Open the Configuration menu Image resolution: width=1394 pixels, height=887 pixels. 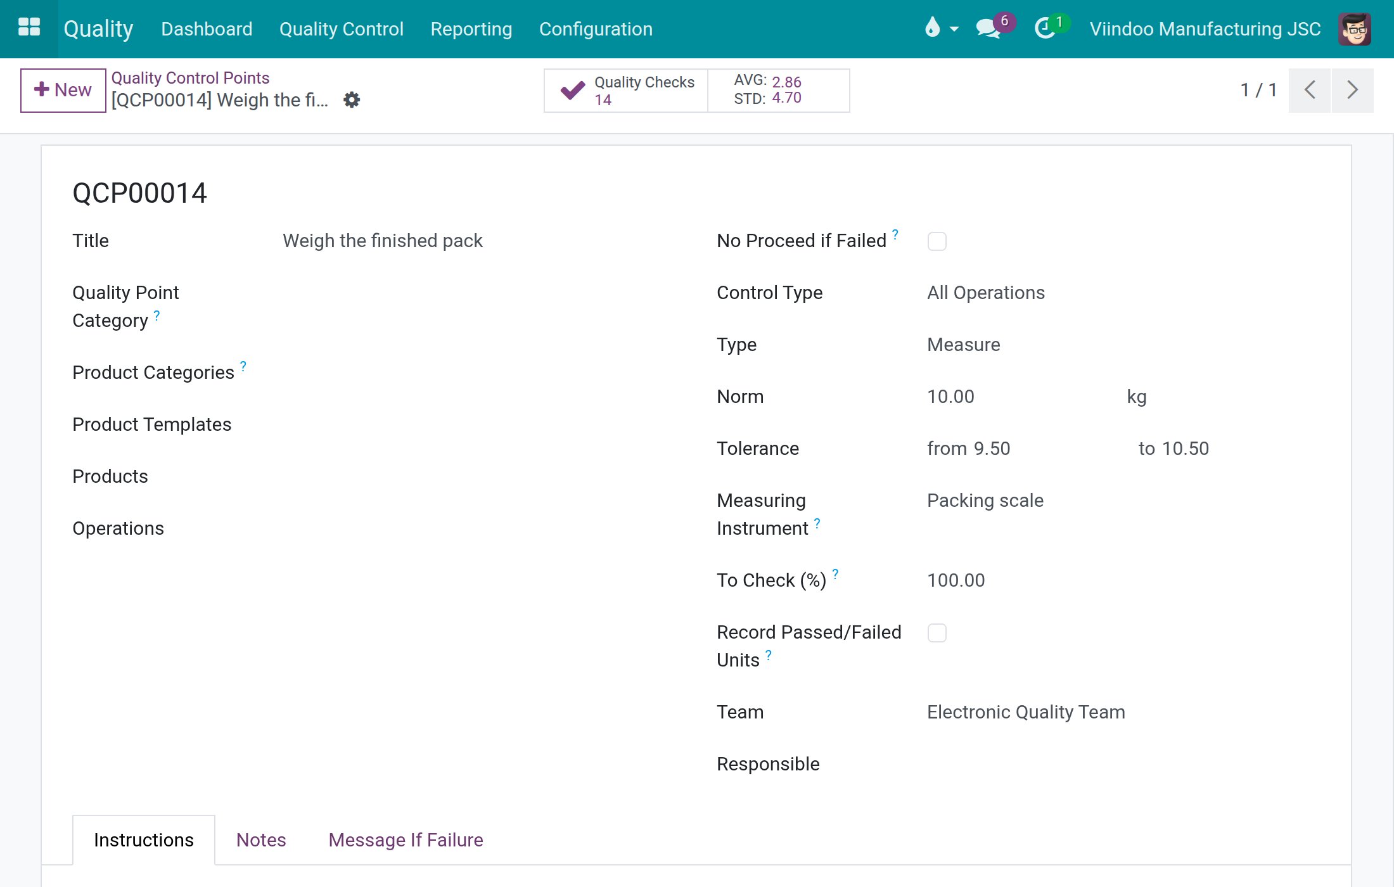click(x=596, y=29)
